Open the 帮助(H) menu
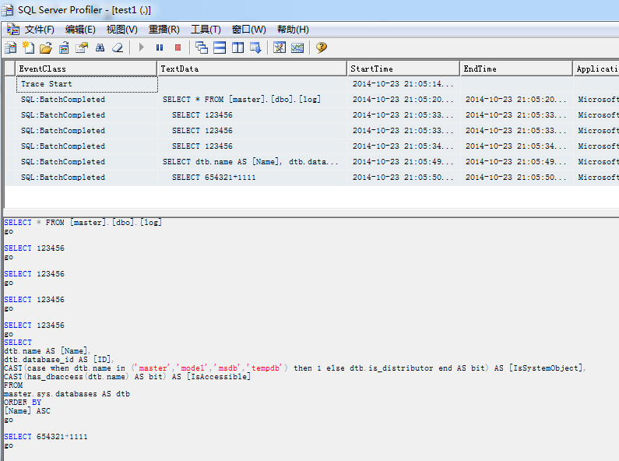This screenshot has height=461, width=619. 293,30
